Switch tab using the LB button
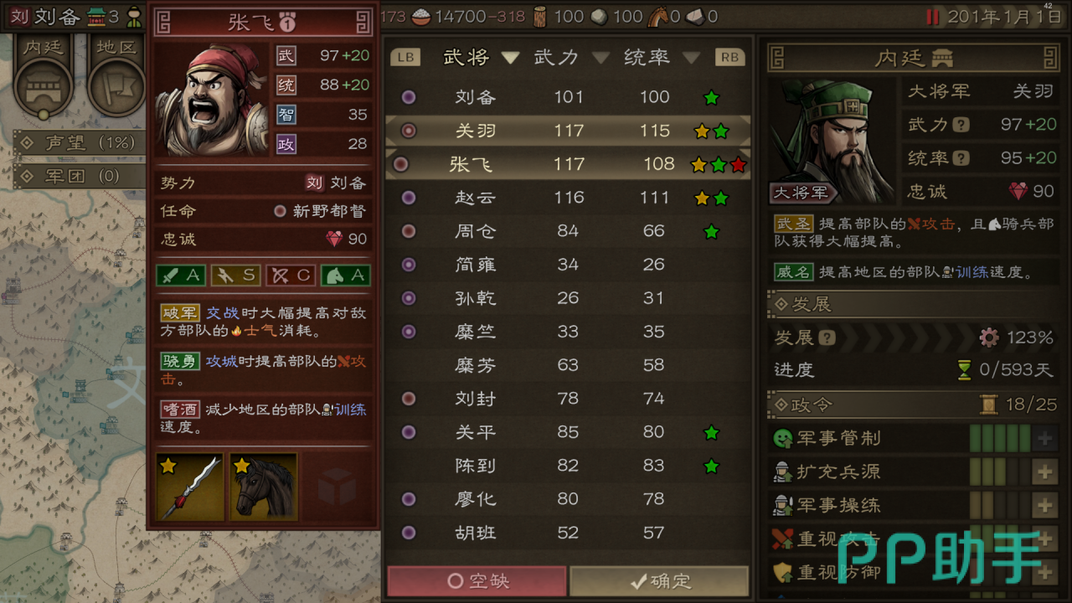The image size is (1072, 603). (405, 57)
